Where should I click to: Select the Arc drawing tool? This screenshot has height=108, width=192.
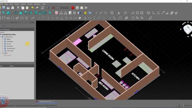coord(105,13)
